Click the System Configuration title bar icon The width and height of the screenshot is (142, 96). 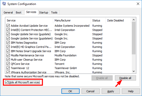coord(4,4)
